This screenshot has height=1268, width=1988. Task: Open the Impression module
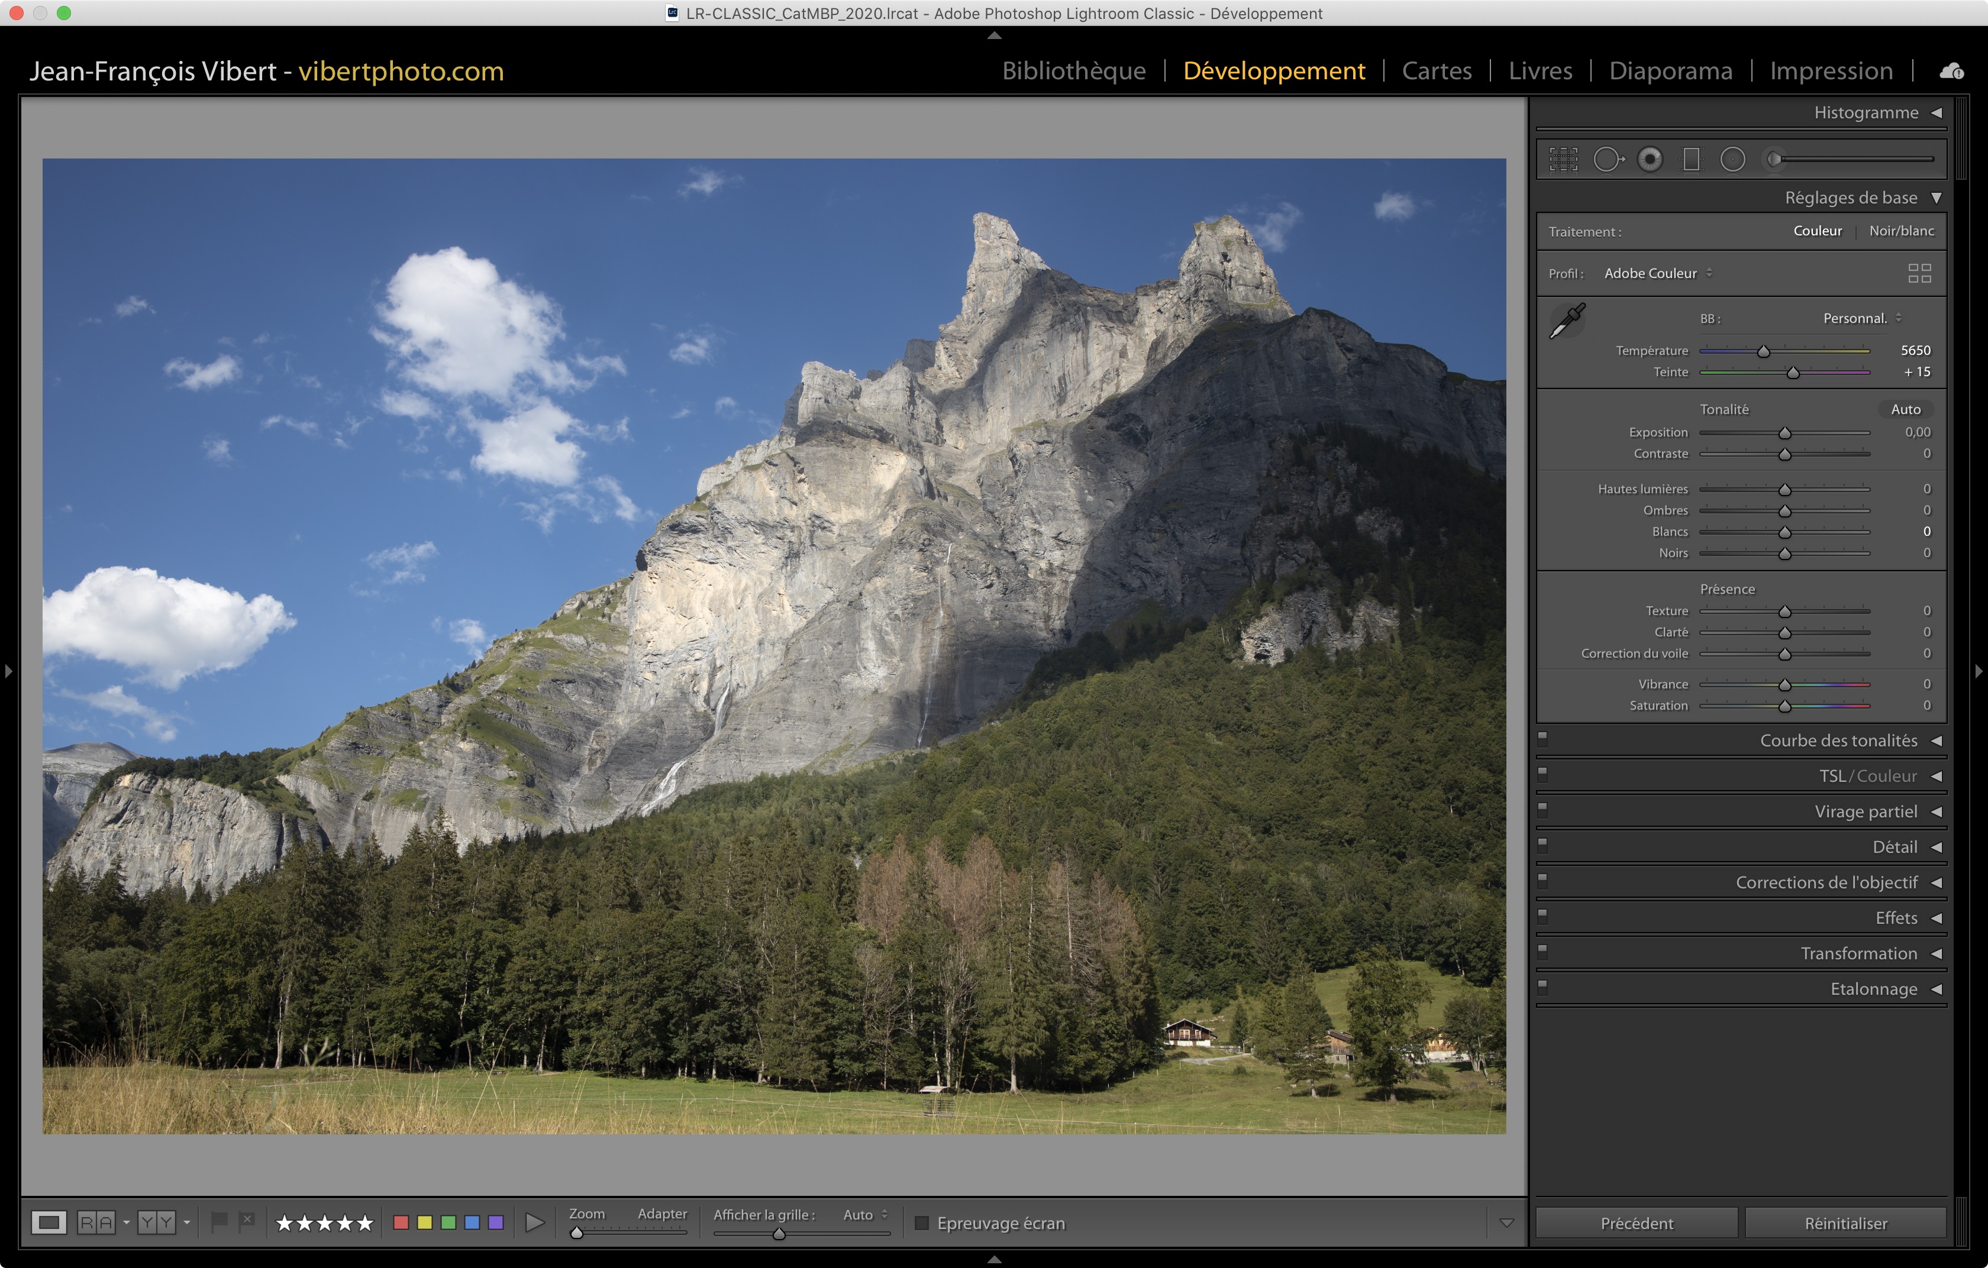1830,71
